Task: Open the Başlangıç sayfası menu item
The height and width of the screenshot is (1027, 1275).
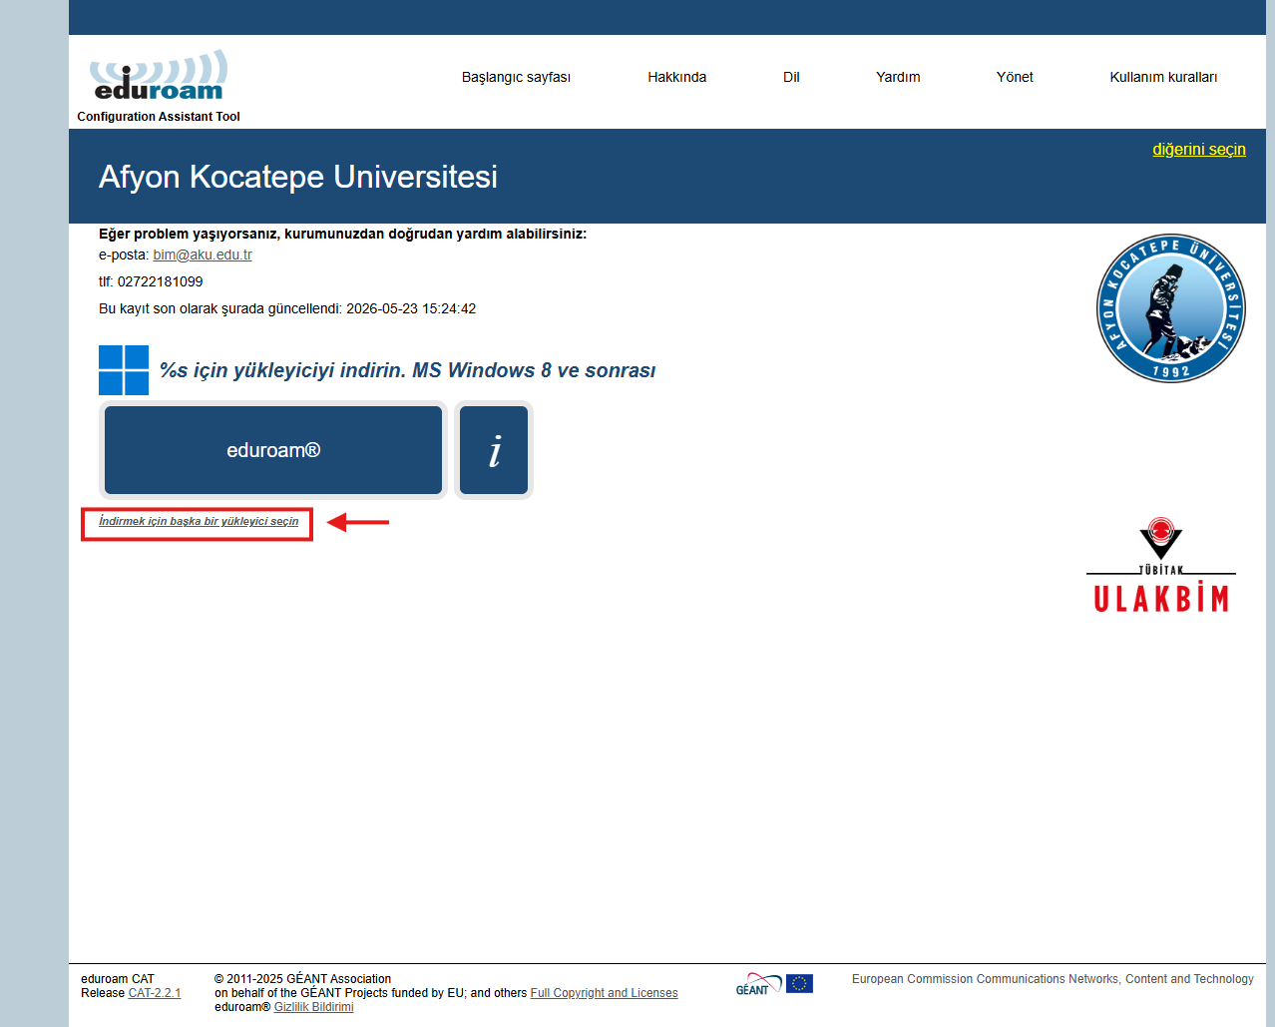Action: 516,77
